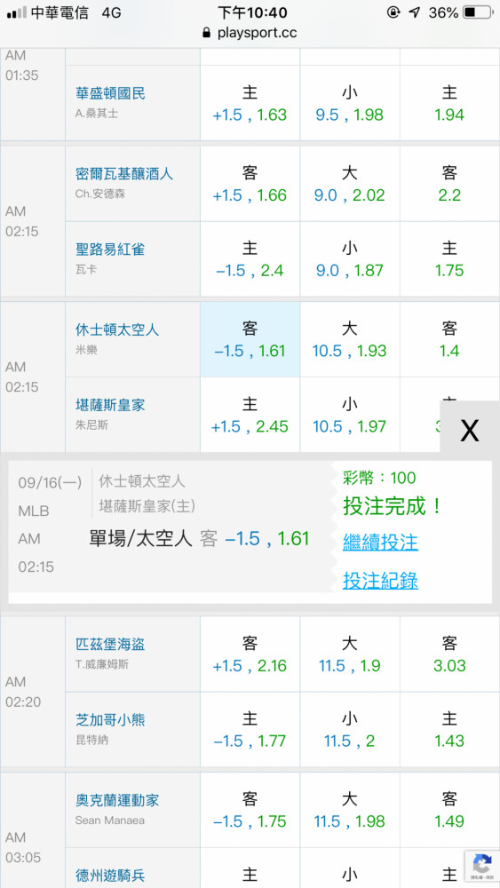Select 主 1.43 moneyline for 芝加哥小熊

tap(449, 729)
